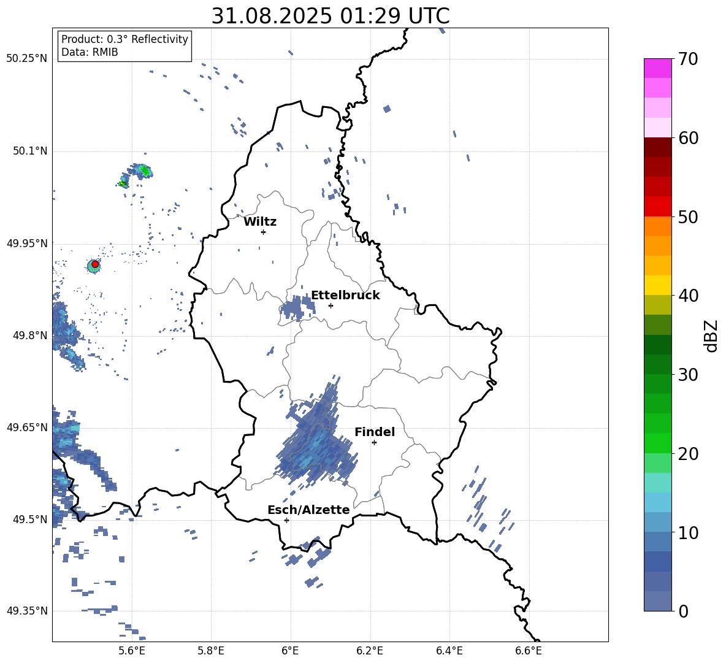Click the yellow colorbar segment above 40

point(657,285)
